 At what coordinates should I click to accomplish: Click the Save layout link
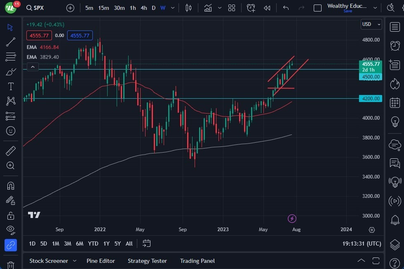tap(348, 11)
